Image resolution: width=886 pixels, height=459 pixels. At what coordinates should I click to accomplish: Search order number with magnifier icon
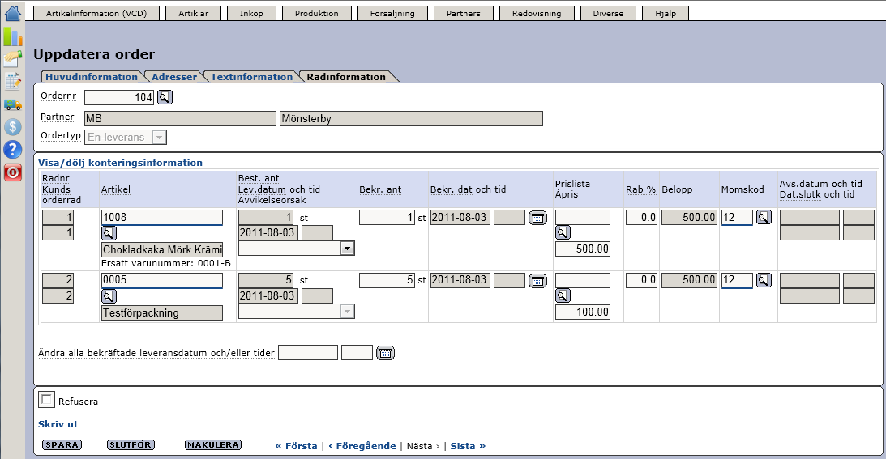(165, 98)
